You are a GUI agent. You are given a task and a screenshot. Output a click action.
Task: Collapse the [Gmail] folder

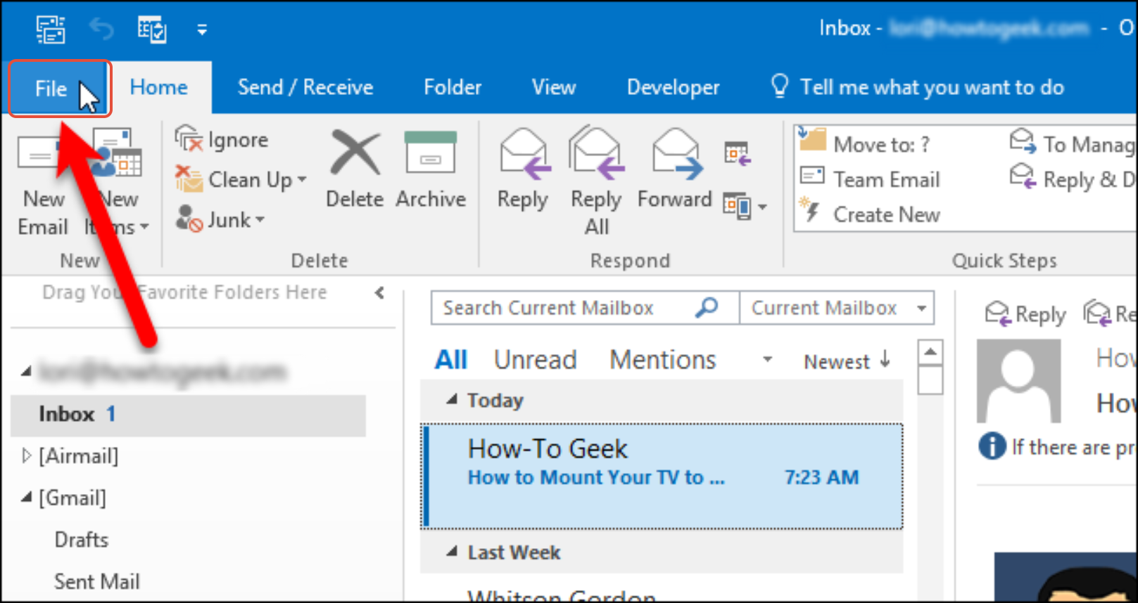click(26, 498)
